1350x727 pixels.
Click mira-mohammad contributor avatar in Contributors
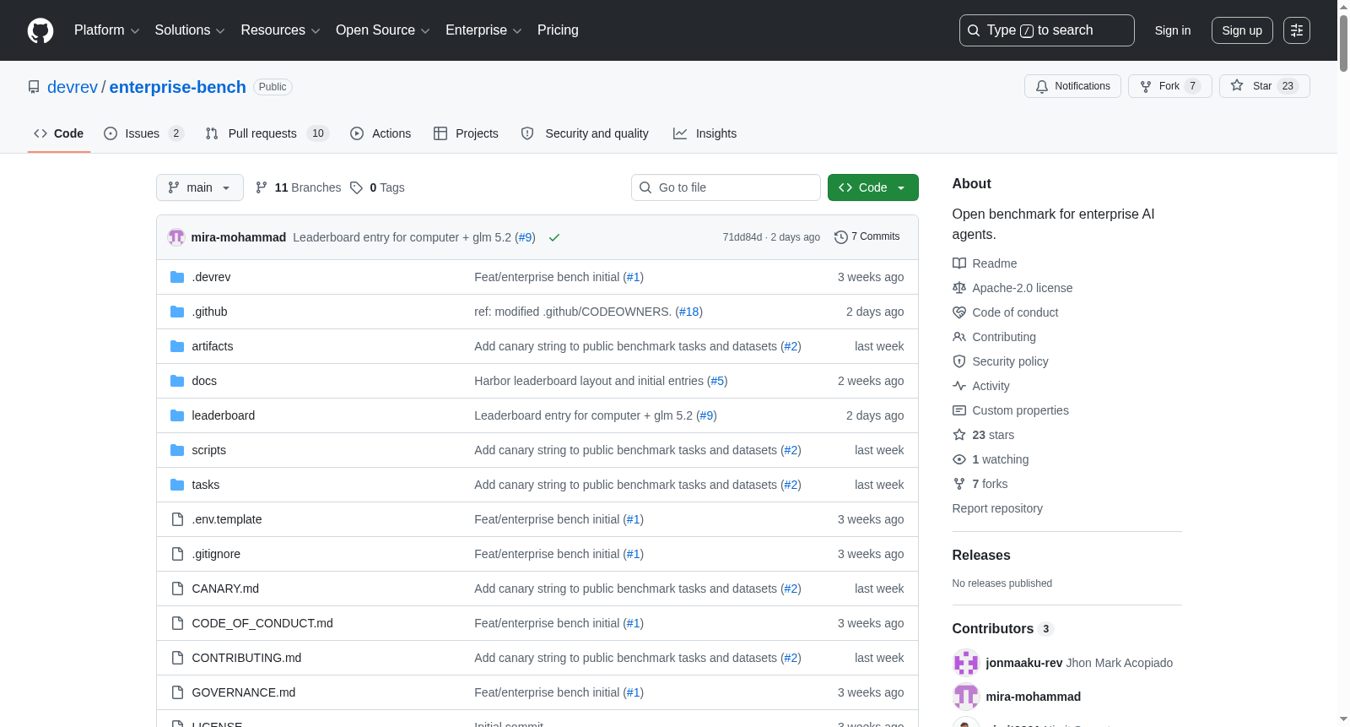[x=966, y=697]
